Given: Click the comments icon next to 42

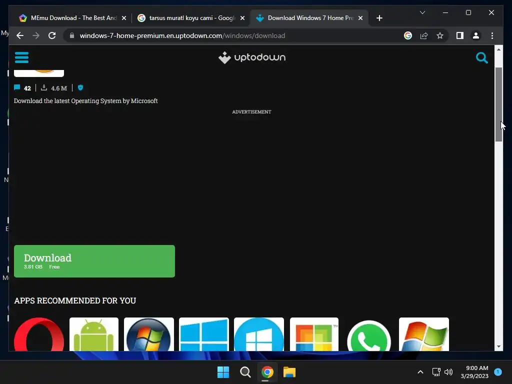Looking at the screenshot, I should (x=17, y=87).
